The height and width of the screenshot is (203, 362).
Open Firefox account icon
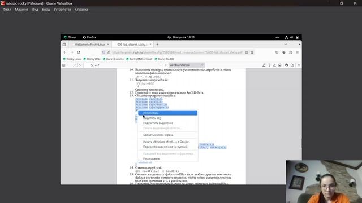(x=284, y=52)
